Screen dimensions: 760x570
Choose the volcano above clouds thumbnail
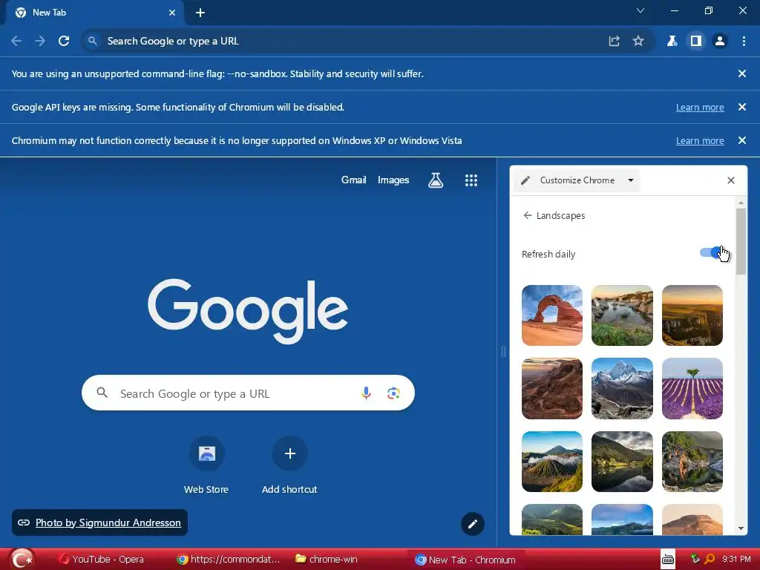tap(552, 462)
